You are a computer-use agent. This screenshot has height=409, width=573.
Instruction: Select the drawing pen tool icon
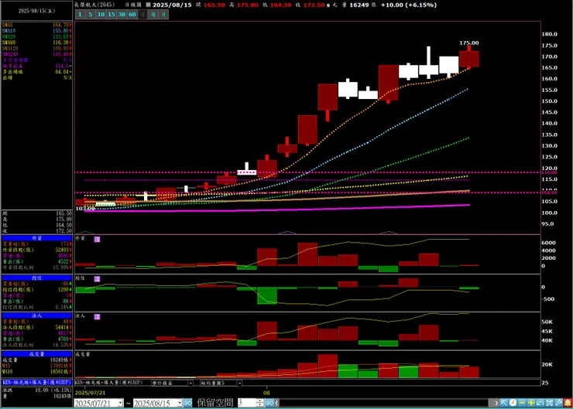pyautogui.click(x=559, y=403)
